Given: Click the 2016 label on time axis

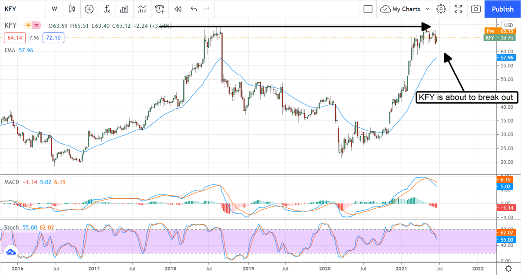Looking at the screenshot, I should pos(18,268).
